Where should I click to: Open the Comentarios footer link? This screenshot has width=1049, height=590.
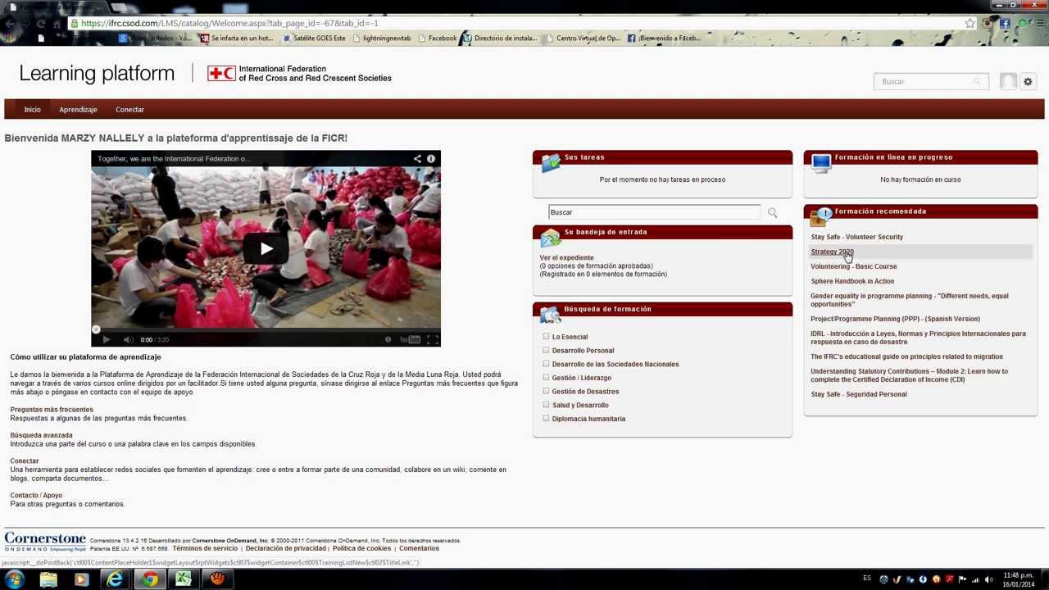coord(419,548)
